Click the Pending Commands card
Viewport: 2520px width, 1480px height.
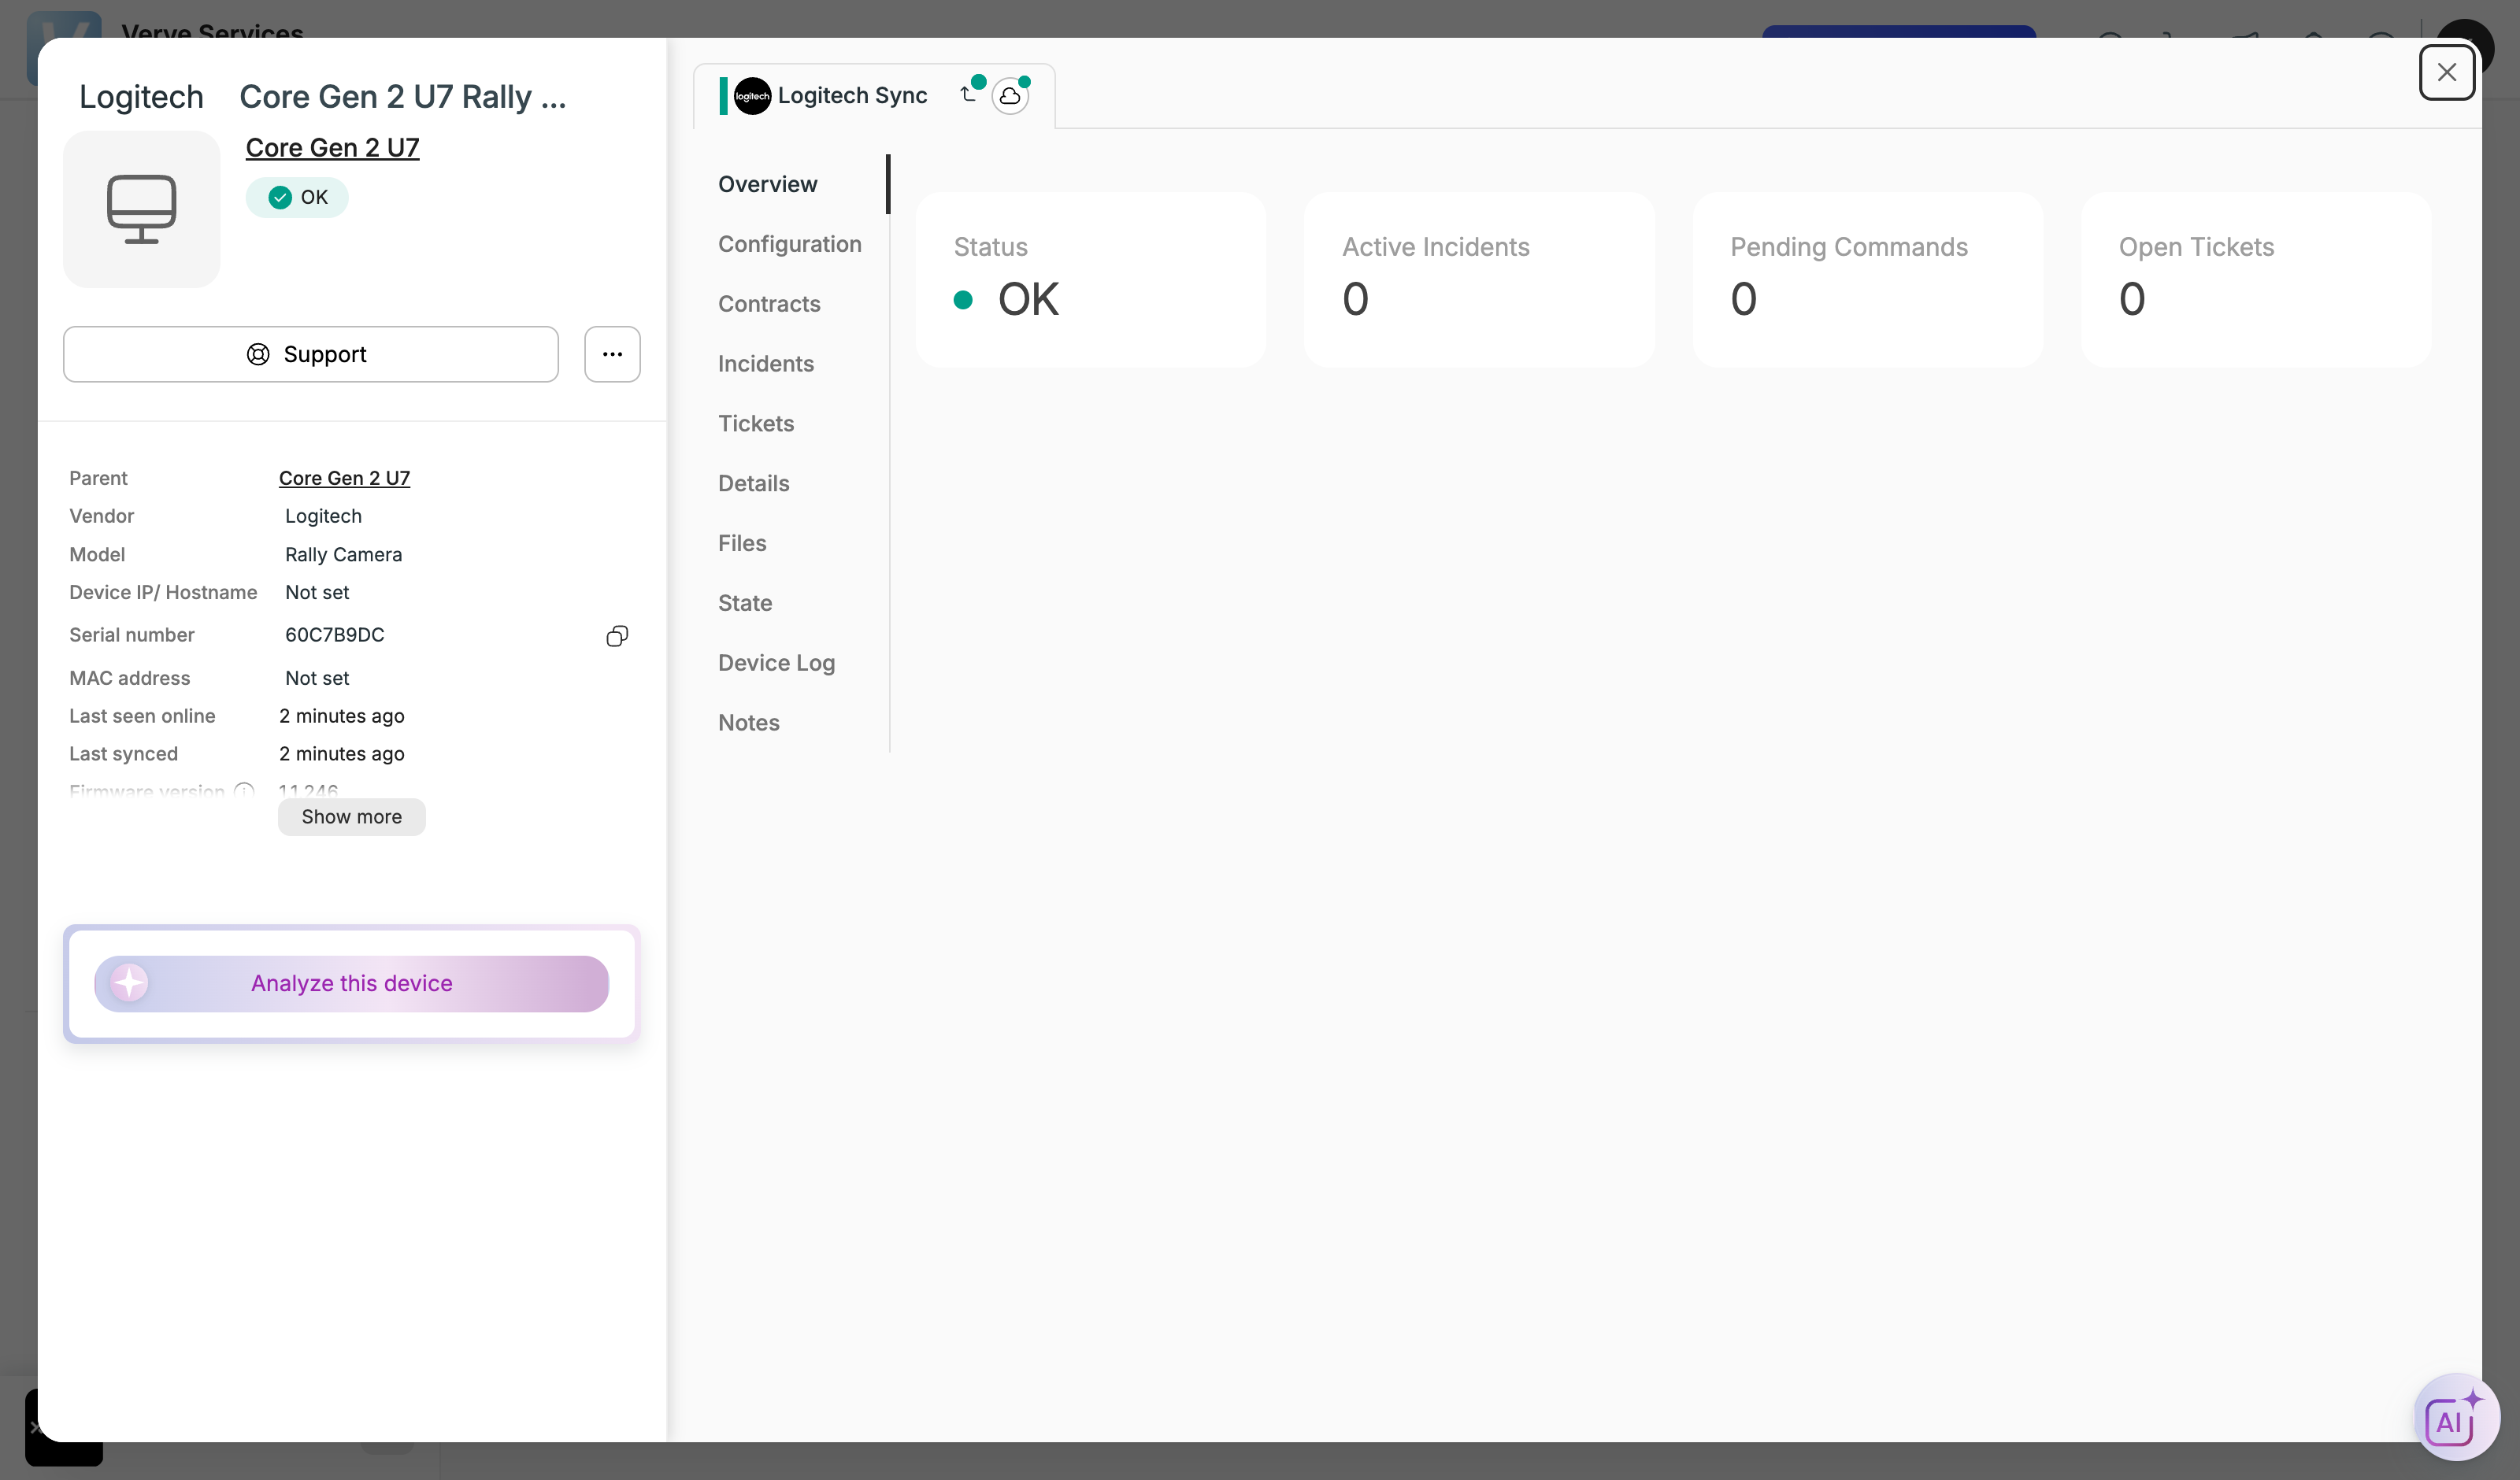[x=1867, y=280]
